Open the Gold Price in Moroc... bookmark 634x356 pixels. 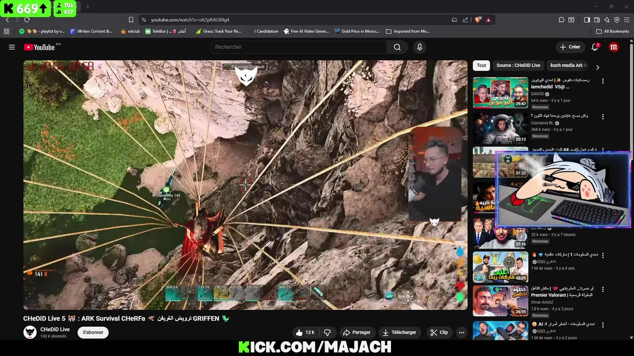[357, 31]
